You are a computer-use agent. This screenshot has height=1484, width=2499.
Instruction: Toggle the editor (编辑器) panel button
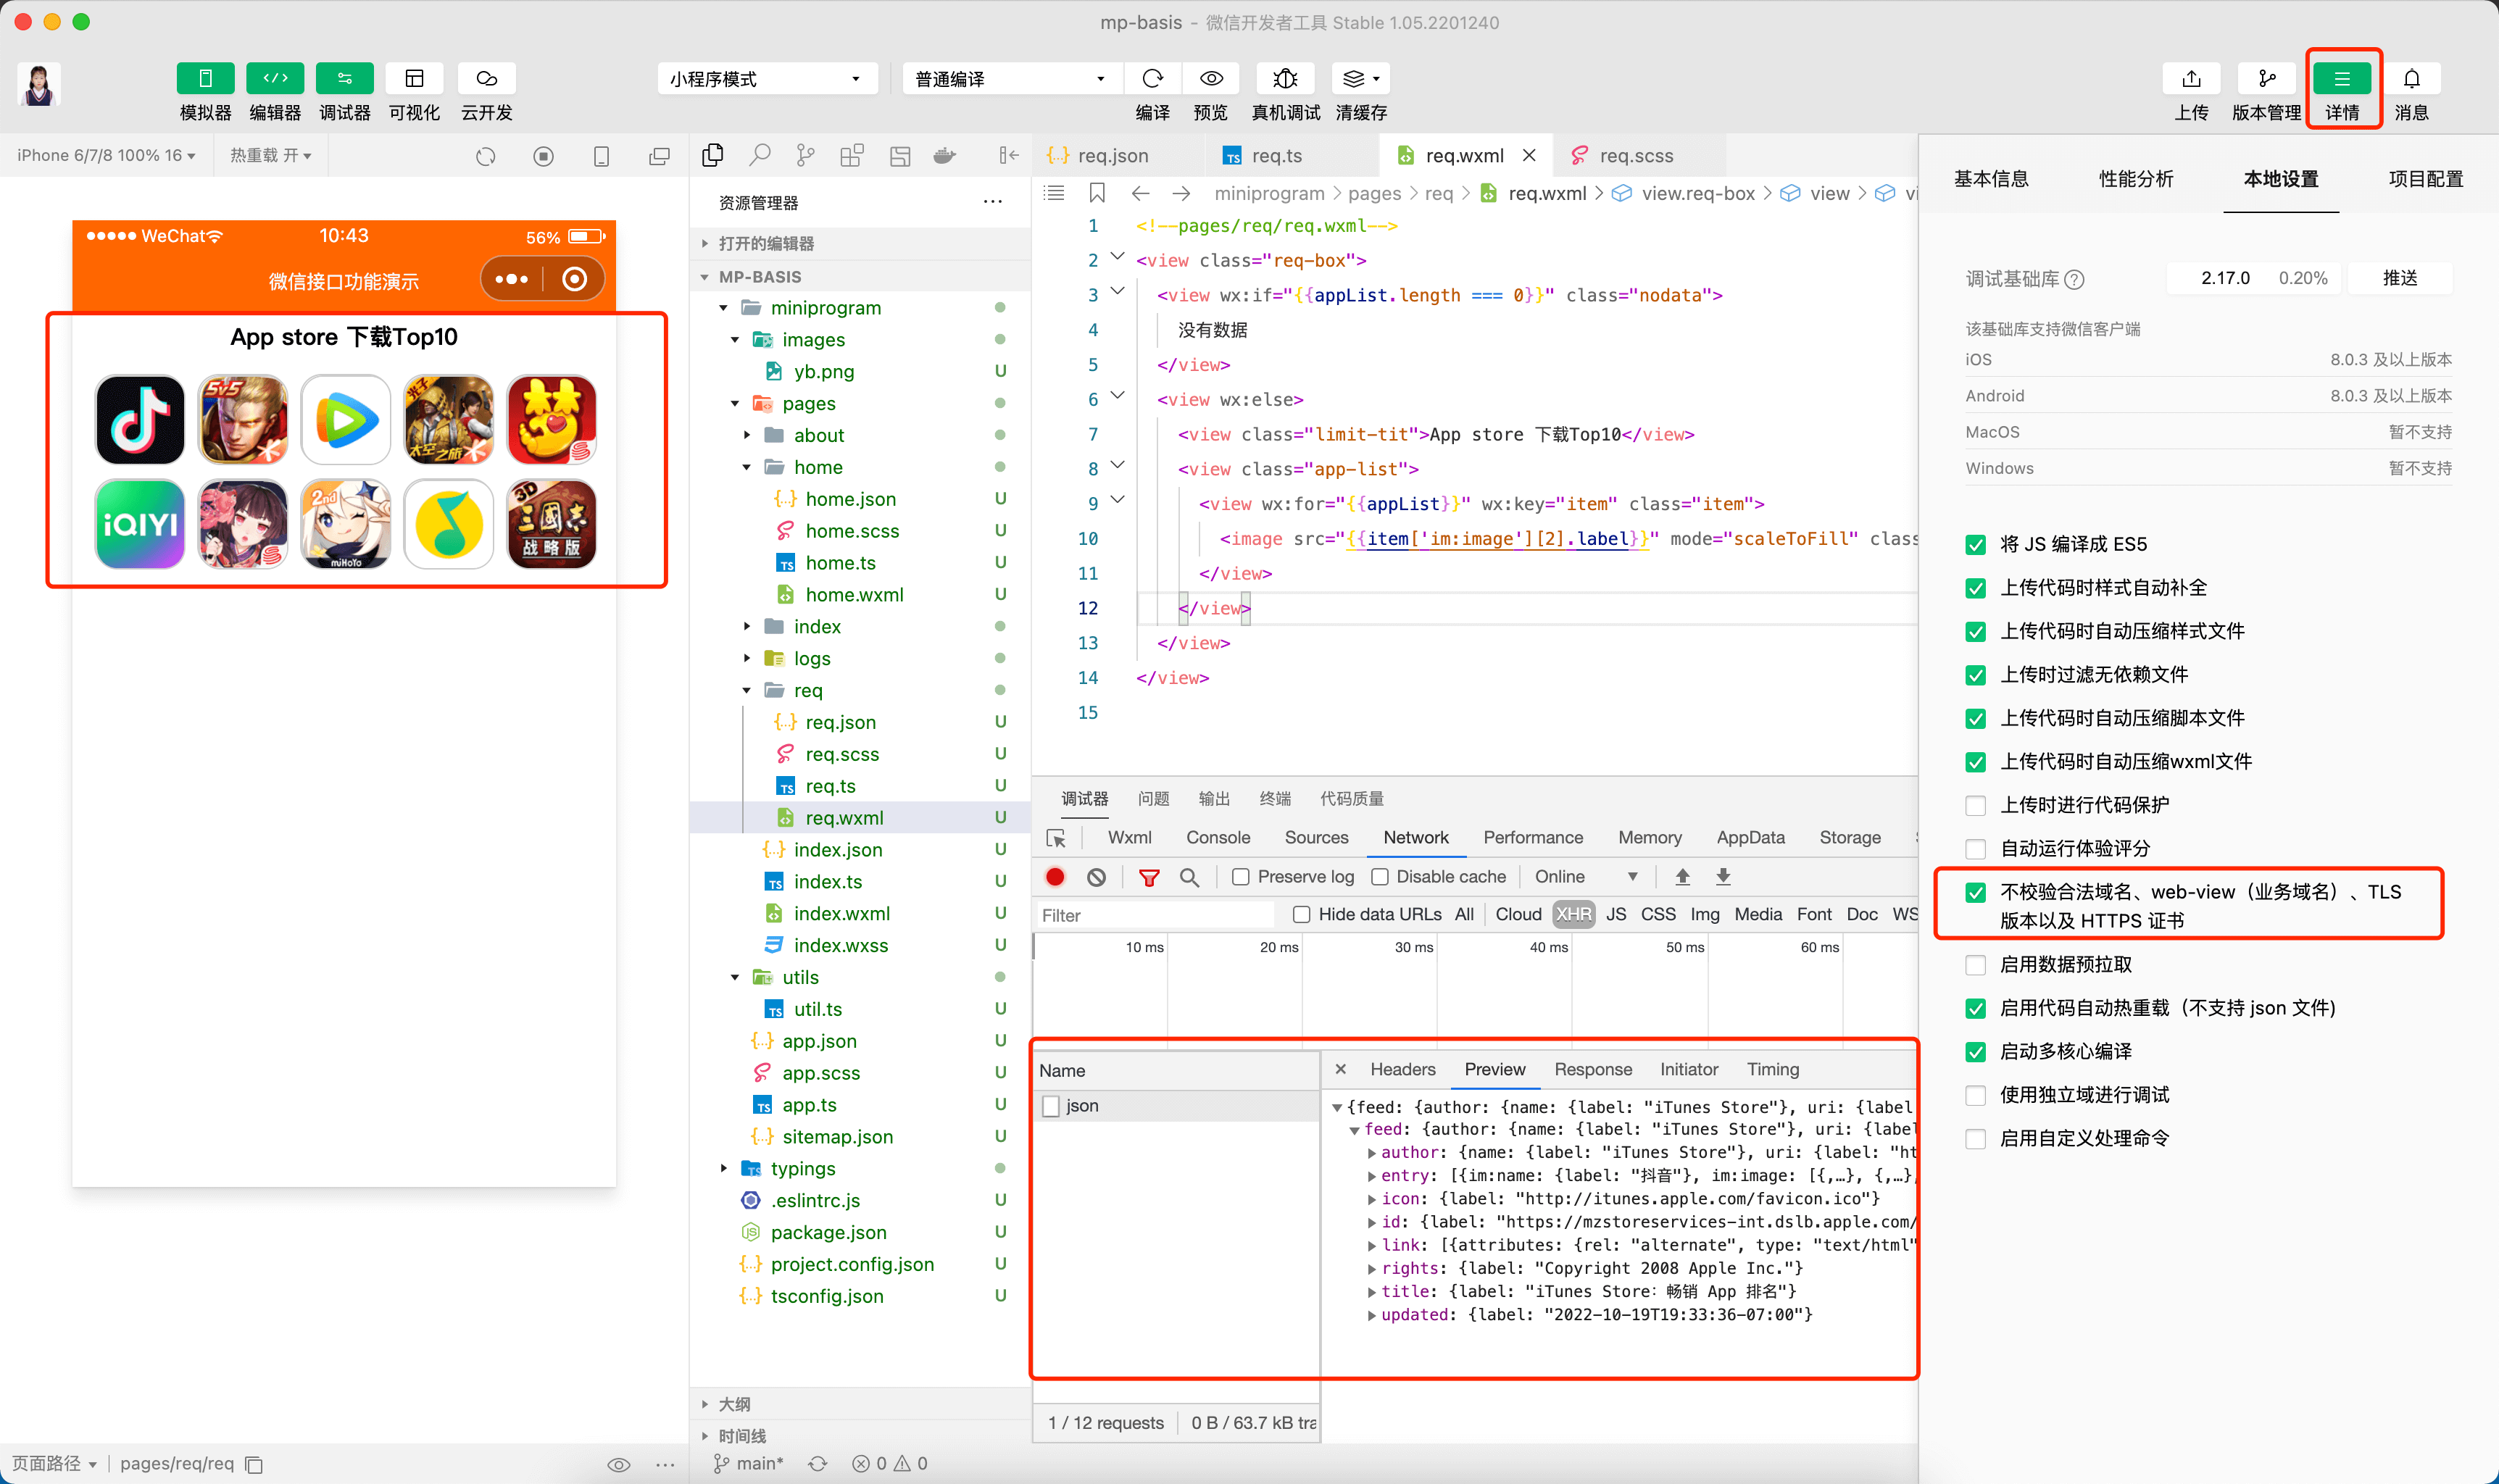(x=275, y=79)
